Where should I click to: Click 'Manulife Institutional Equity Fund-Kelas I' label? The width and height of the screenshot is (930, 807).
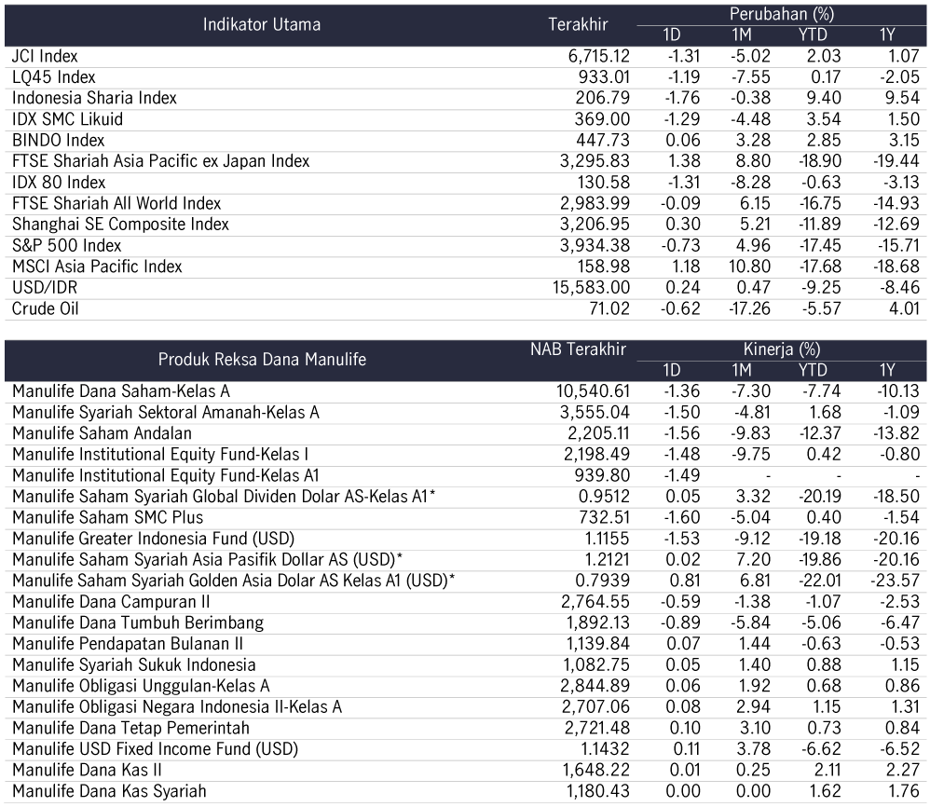click(x=160, y=454)
